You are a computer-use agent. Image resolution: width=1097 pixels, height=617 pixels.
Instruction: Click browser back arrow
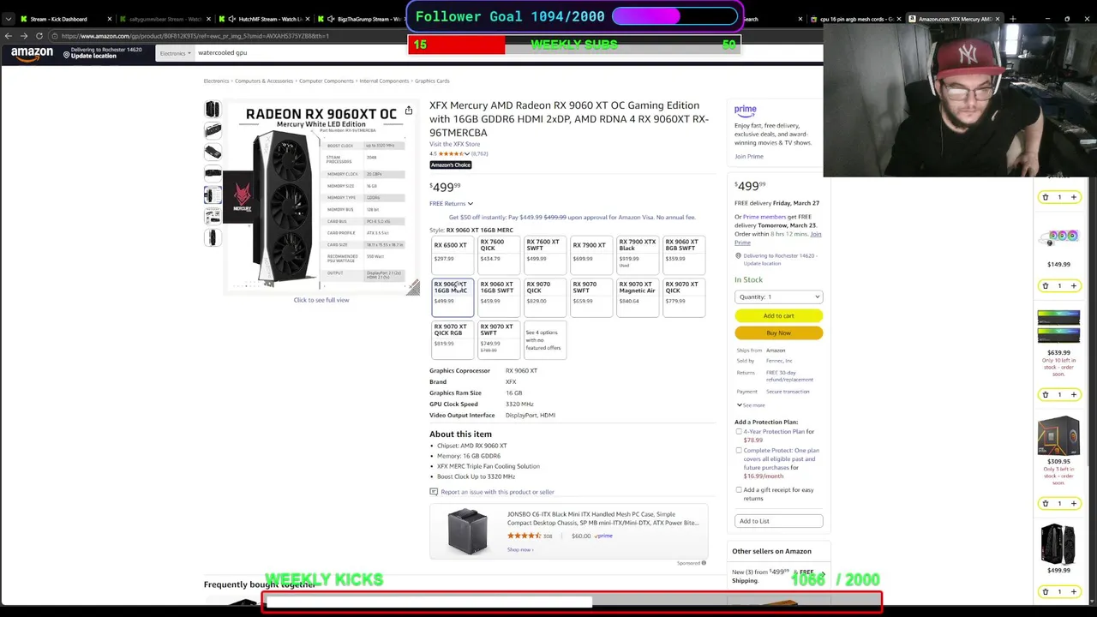[x=9, y=36]
